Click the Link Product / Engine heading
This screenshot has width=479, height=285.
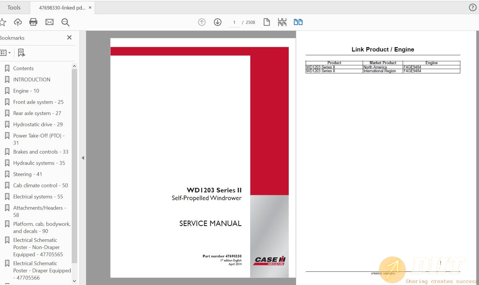pos(383,49)
